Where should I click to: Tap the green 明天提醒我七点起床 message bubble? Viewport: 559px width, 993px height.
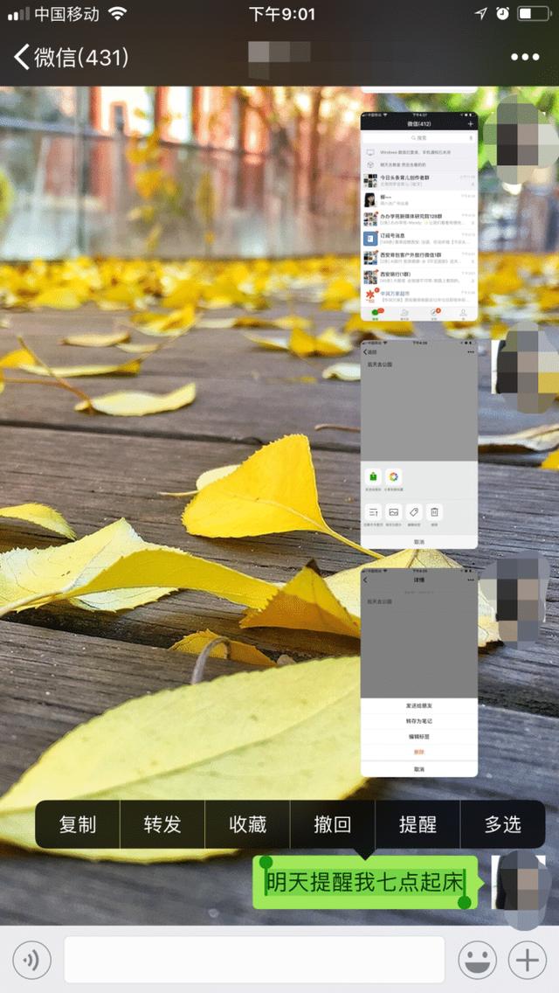(x=365, y=882)
